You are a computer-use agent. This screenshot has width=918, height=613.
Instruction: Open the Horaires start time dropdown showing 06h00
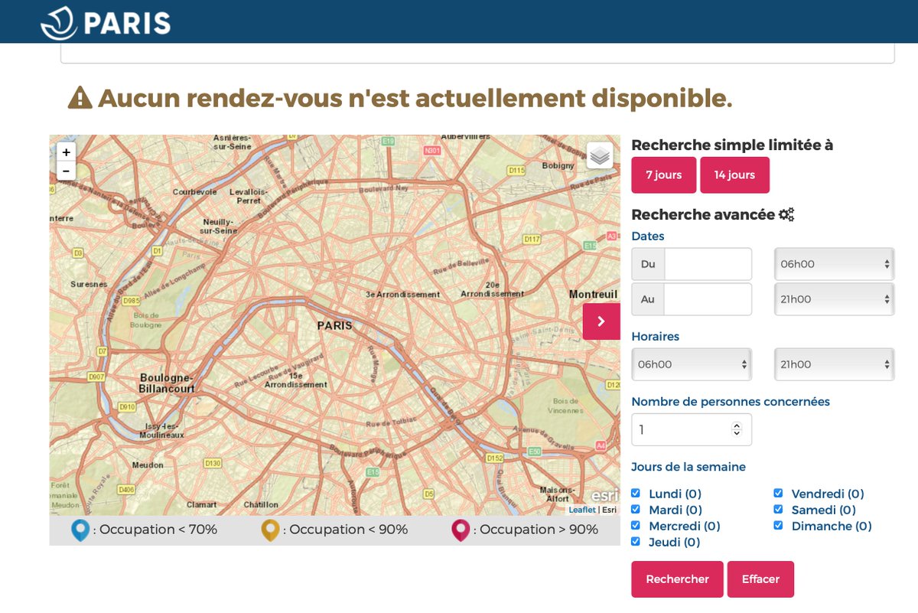coord(691,364)
